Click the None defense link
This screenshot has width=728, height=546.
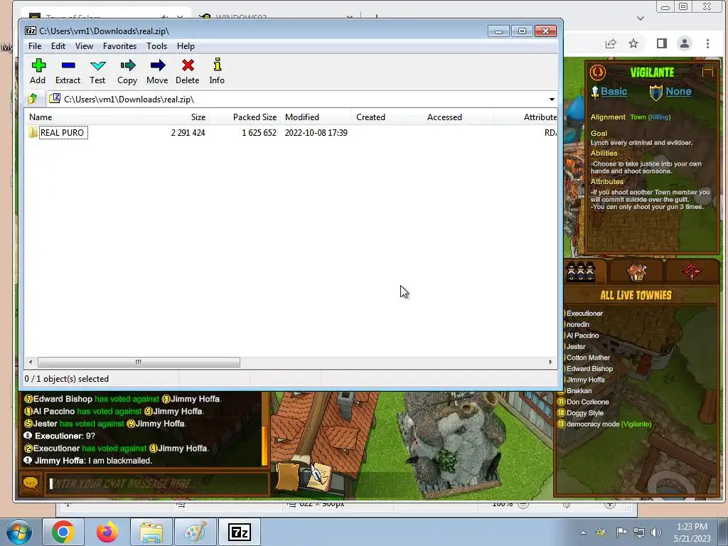point(678,92)
